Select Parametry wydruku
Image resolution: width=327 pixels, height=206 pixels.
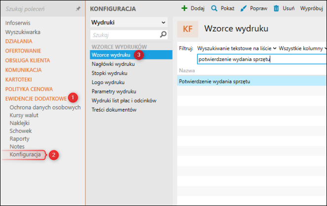coord(114,91)
